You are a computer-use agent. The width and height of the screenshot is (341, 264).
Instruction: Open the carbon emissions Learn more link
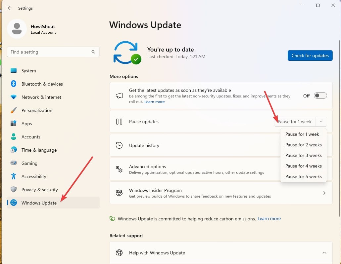click(269, 218)
